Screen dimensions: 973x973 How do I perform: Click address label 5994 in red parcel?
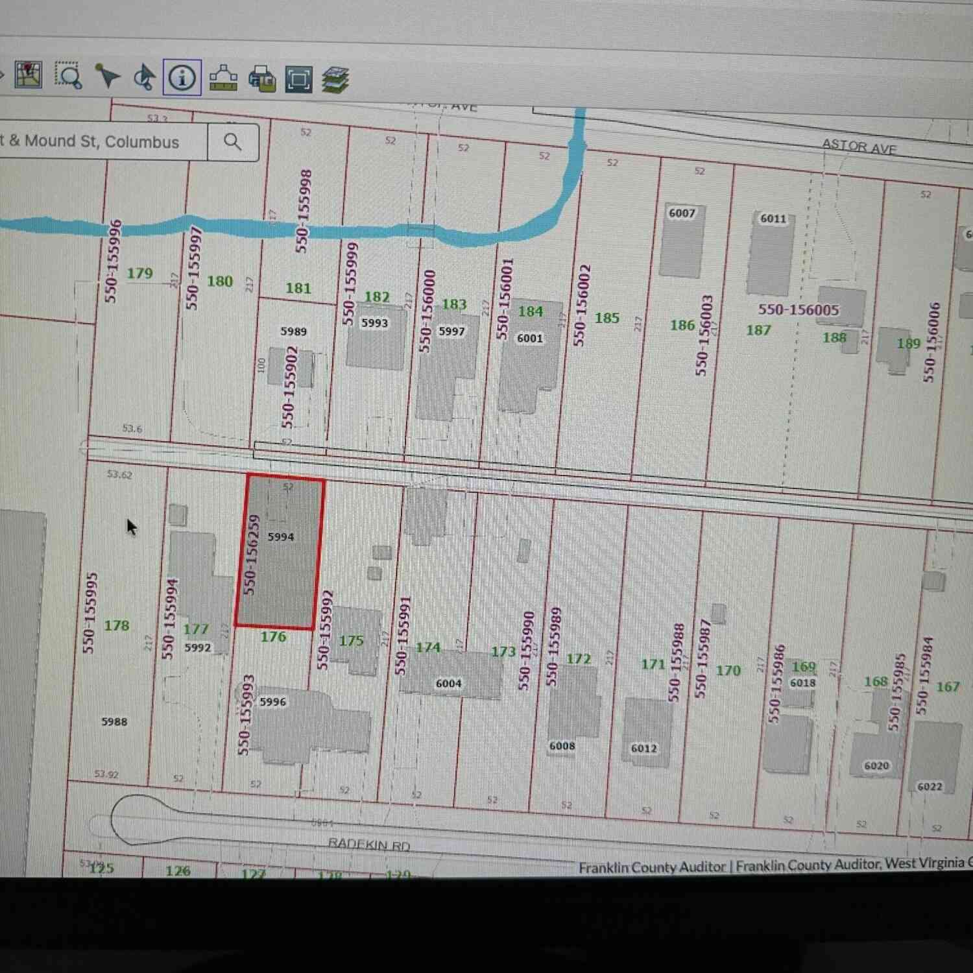[280, 536]
